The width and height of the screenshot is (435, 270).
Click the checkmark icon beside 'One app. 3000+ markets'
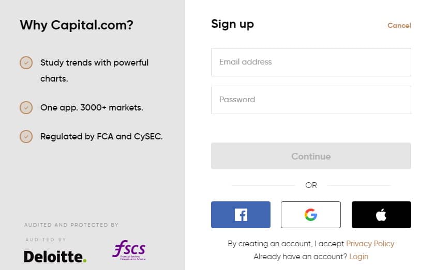pyautogui.click(x=26, y=108)
